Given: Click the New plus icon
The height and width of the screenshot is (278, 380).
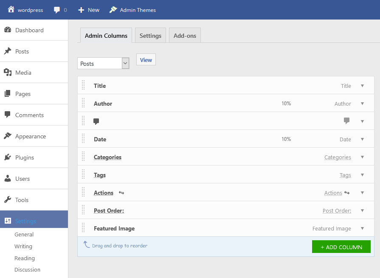Looking at the screenshot, I should [x=81, y=10].
